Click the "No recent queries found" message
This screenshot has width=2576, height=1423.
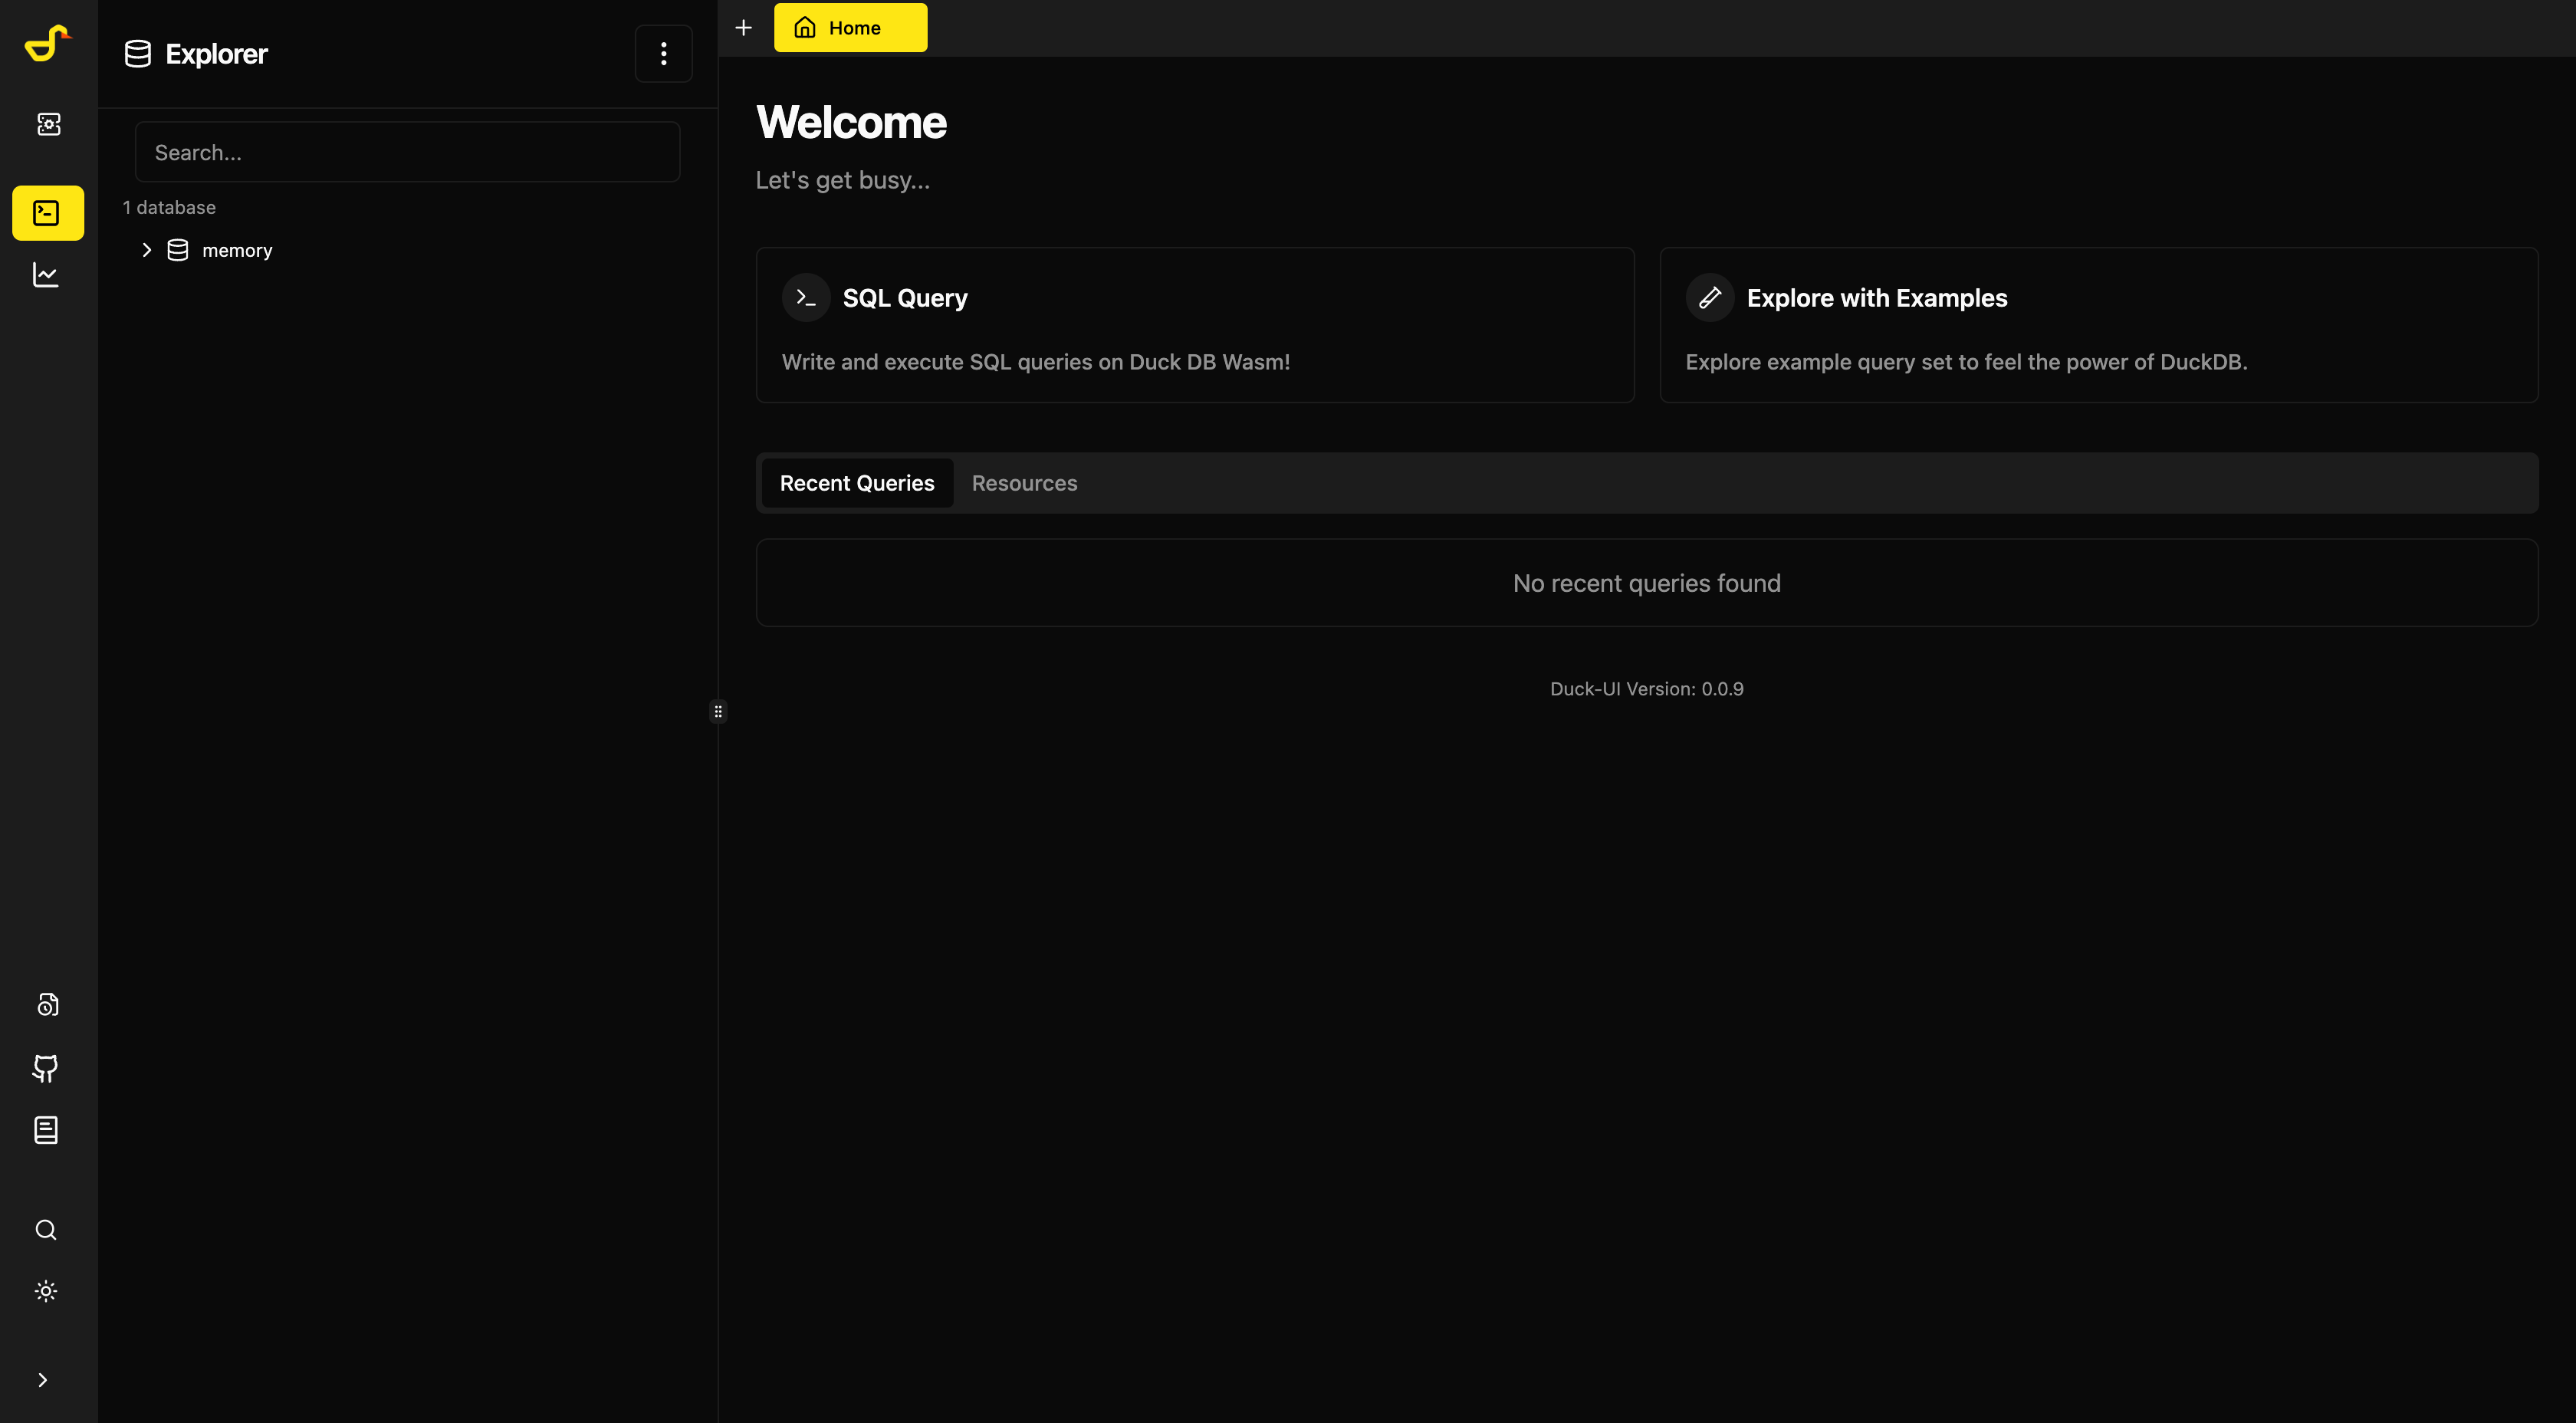[1647, 583]
